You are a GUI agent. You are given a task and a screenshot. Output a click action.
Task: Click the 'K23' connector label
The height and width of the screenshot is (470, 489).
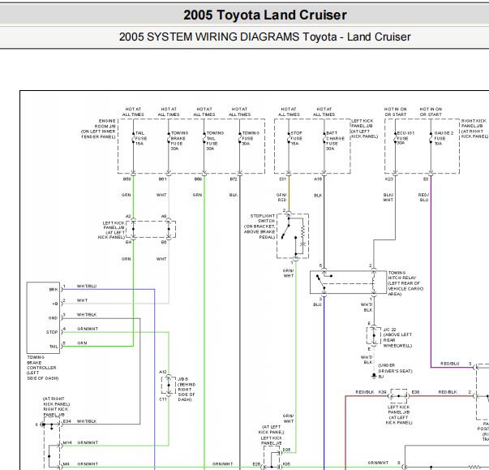pos(389,179)
